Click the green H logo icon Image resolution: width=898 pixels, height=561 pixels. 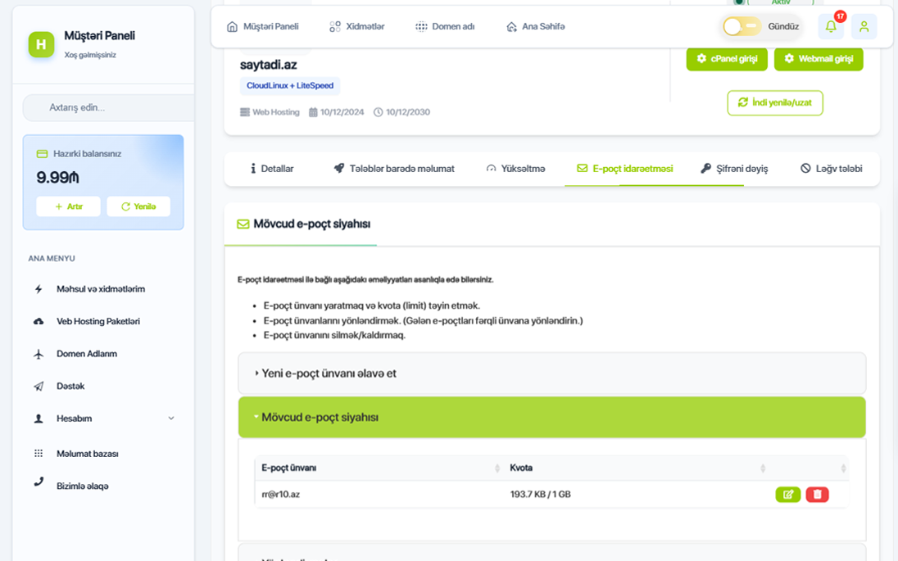pyautogui.click(x=41, y=44)
